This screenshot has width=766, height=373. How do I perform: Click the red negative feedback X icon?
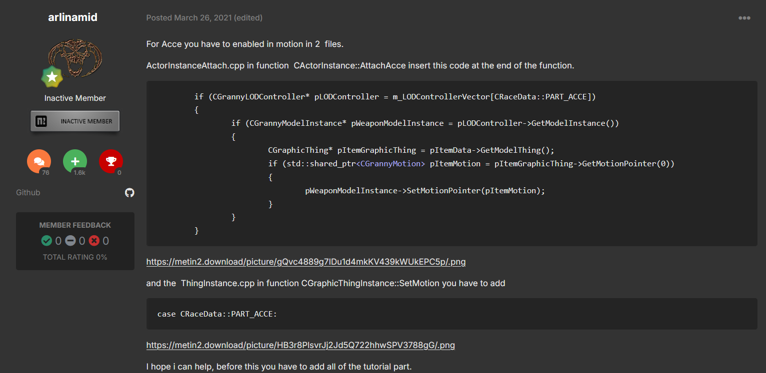click(x=94, y=241)
